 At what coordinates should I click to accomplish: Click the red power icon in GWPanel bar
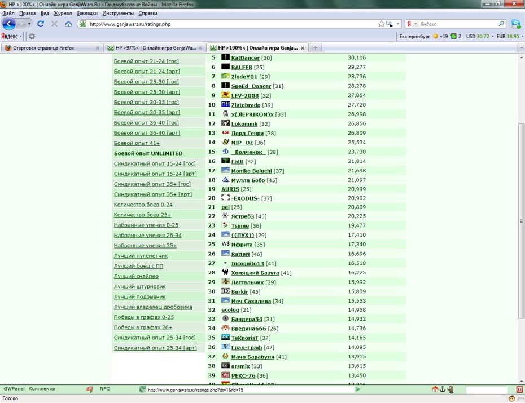519,389
